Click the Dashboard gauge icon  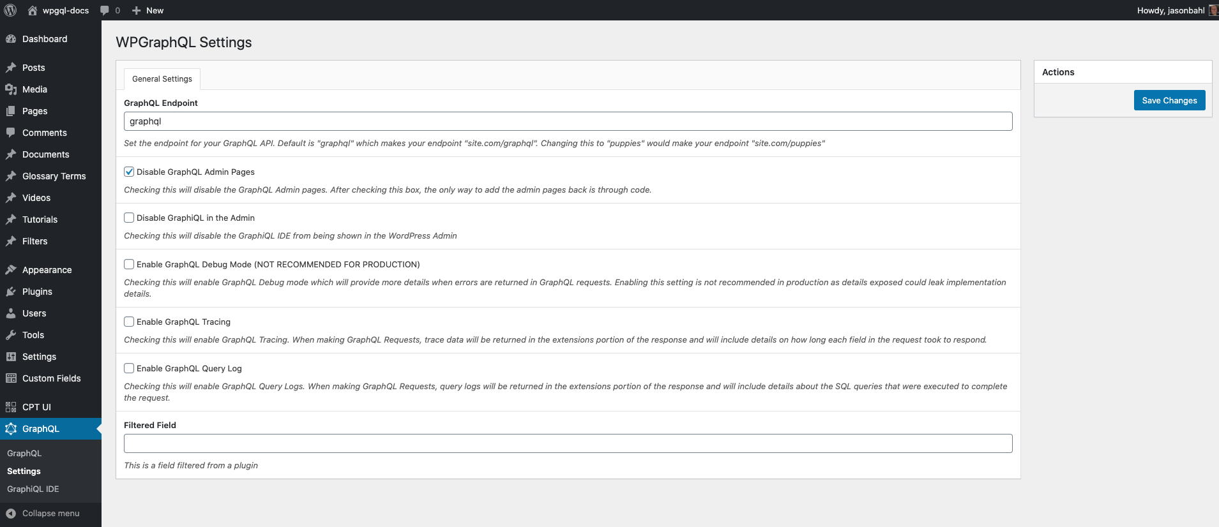(11, 39)
